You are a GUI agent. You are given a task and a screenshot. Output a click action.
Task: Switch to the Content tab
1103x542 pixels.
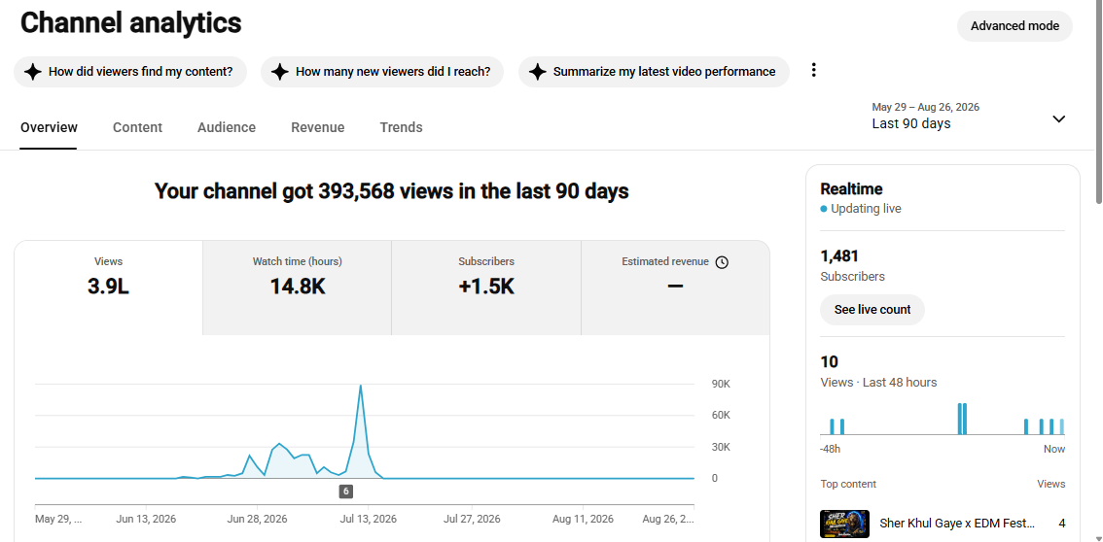point(137,128)
